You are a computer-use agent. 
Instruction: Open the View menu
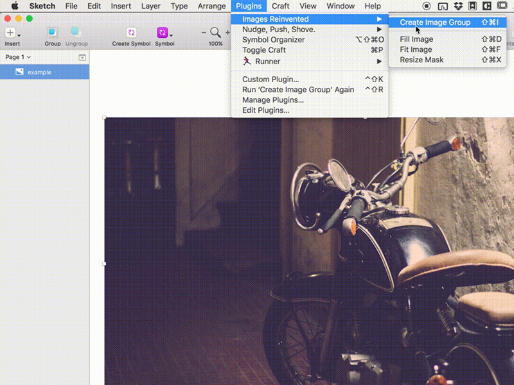coord(308,6)
